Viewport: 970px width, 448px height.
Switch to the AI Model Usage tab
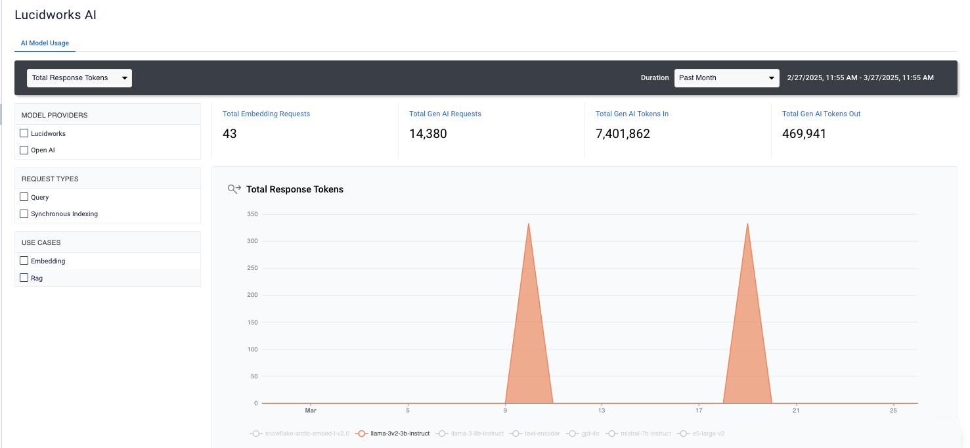(45, 43)
